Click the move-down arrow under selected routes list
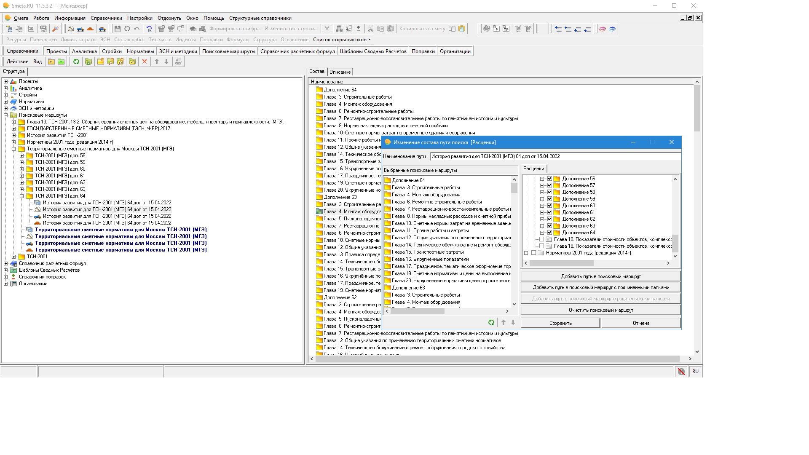The width and height of the screenshot is (809, 455). 513,322
